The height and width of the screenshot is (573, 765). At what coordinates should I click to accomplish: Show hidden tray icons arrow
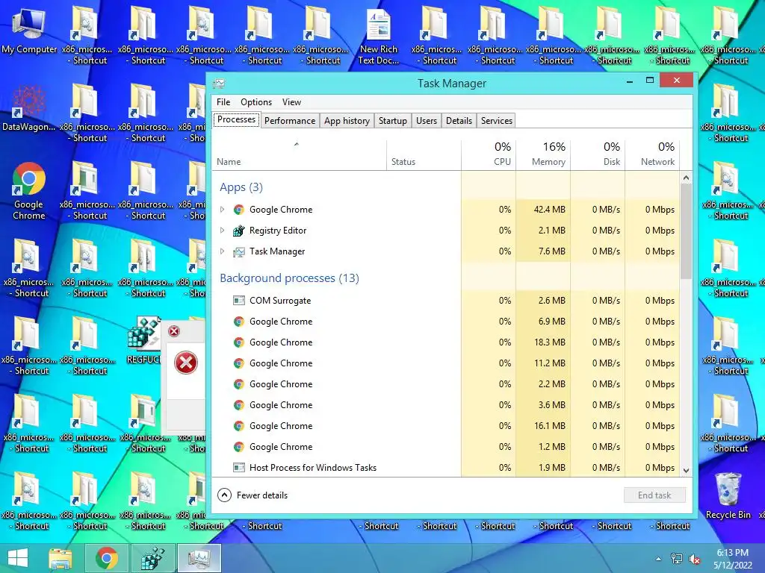click(x=659, y=559)
